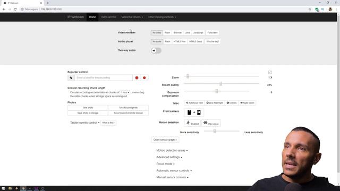340x191 pixels.
Task: Open a new browser tab with plus
Action: click(x=48, y=3)
